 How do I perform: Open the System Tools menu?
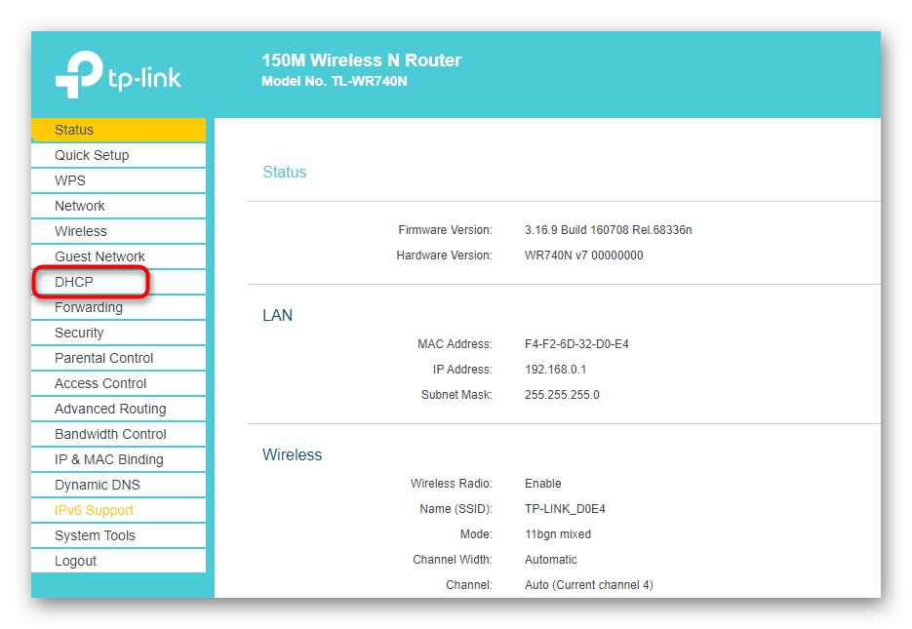point(95,535)
